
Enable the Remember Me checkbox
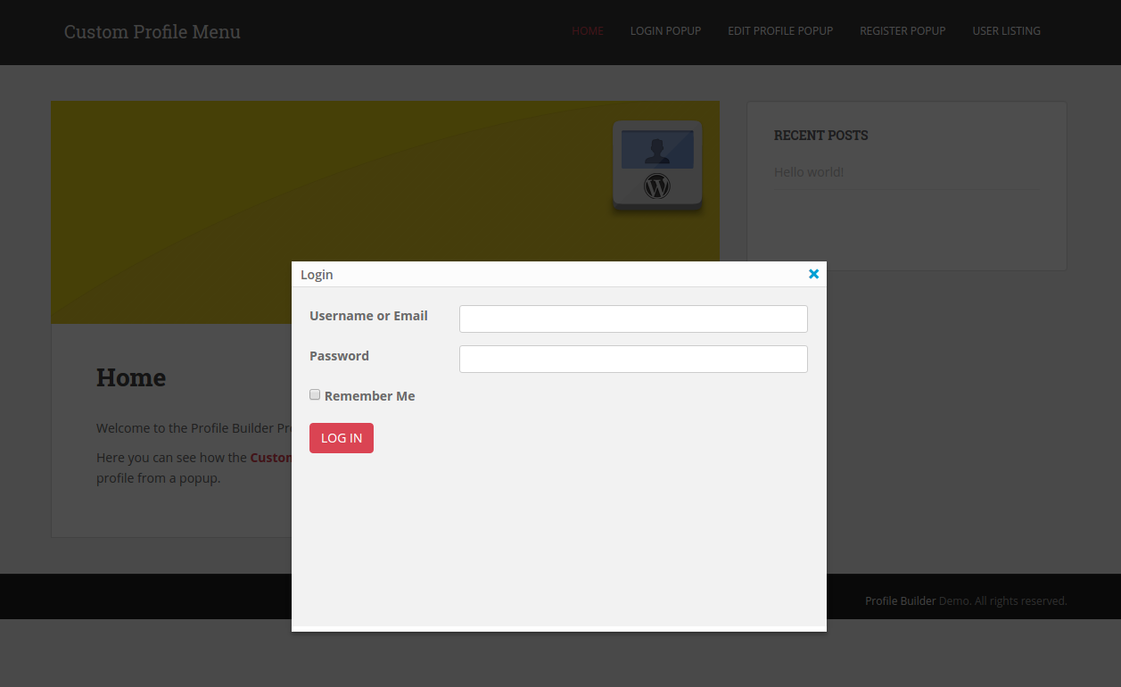315,394
